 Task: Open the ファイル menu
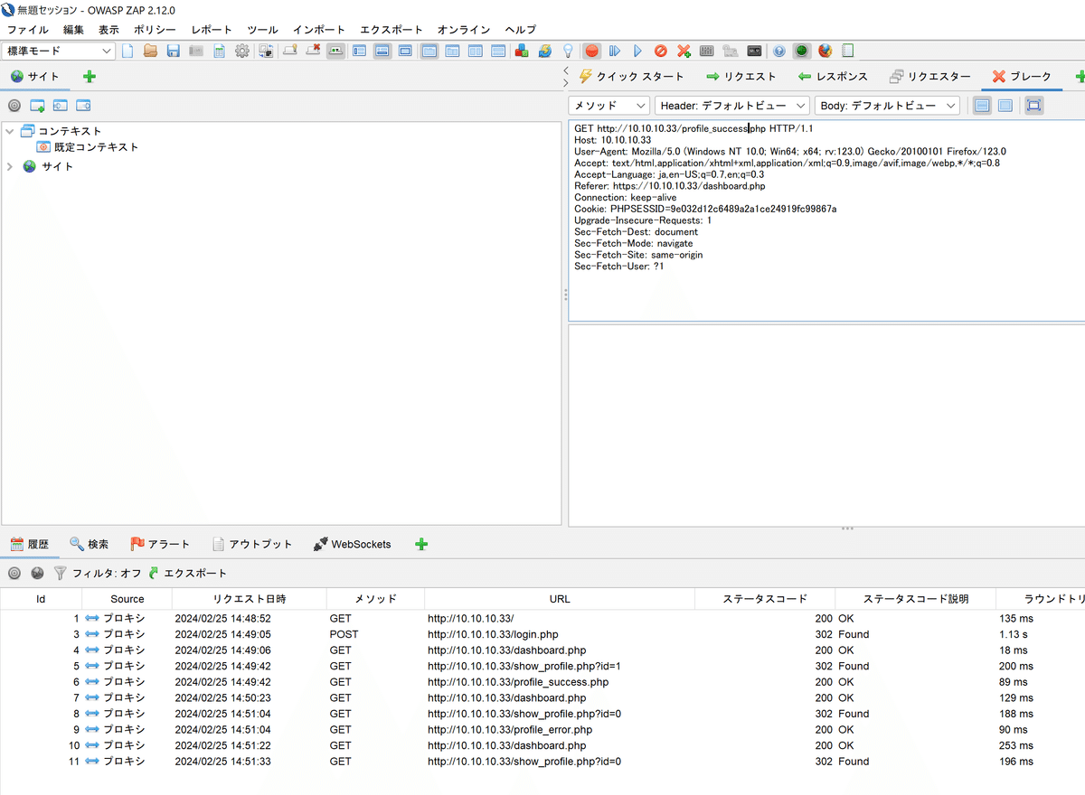pos(28,30)
